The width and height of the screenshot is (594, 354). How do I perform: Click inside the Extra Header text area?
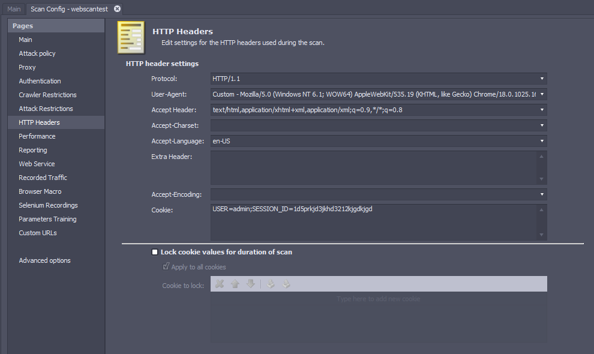[374, 167]
